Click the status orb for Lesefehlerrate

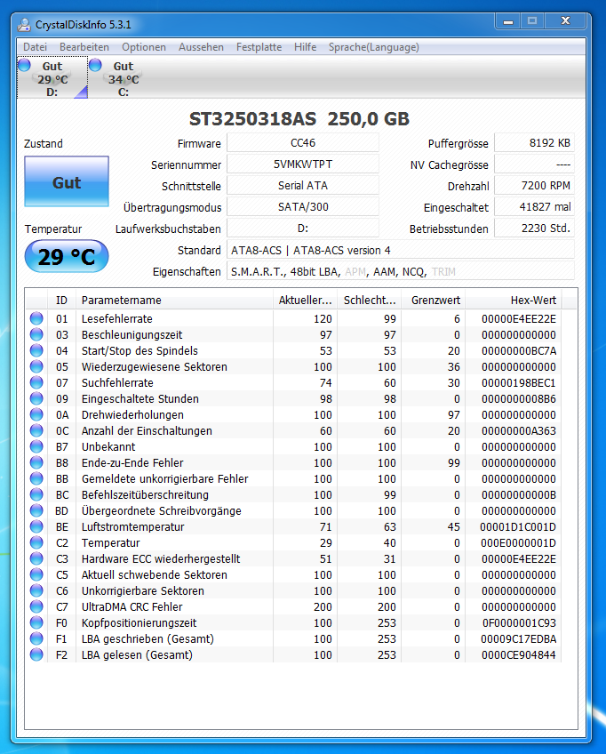[x=36, y=318]
